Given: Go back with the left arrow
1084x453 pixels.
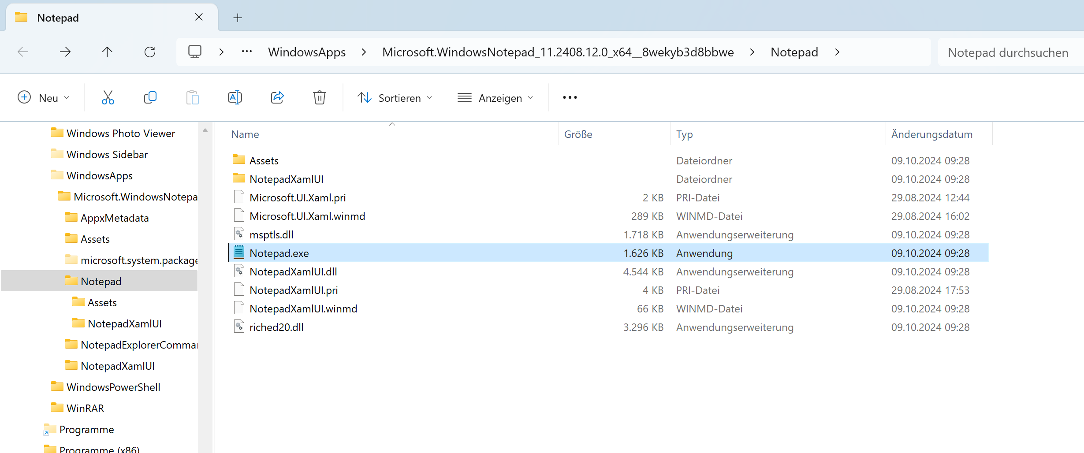Looking at the screenshot, I should [x=23, y=52].
